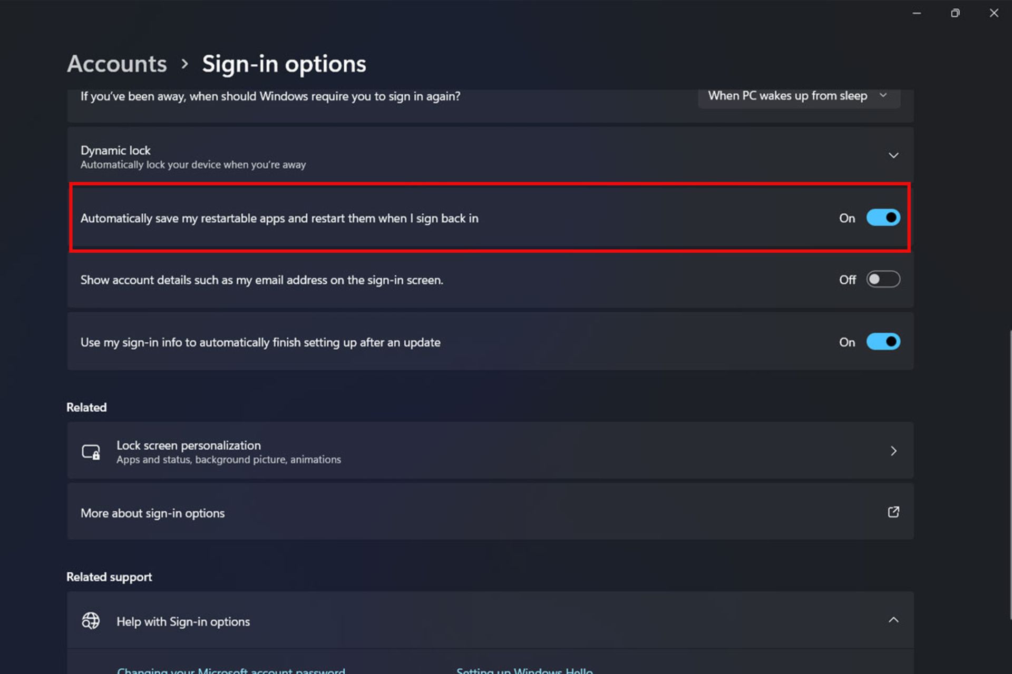Click the Lock screen personalization icon
Screen dimensions: 1012x674
tap(91, 452)
